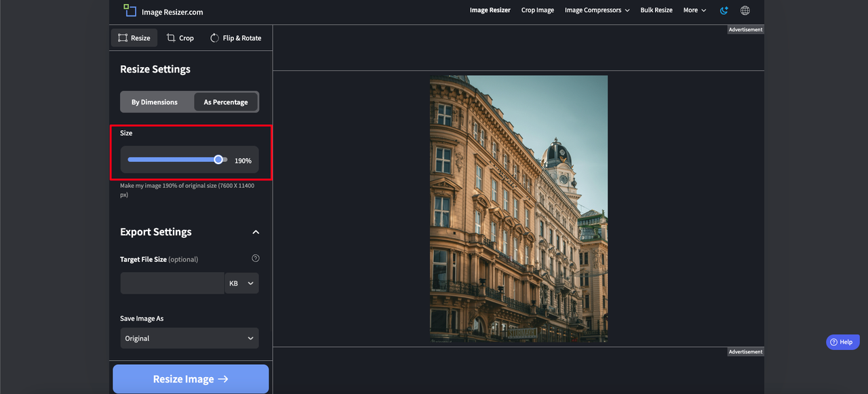
Task: Focus the Target File Size input
Action: pyautogui.click(x=172, y=283)
